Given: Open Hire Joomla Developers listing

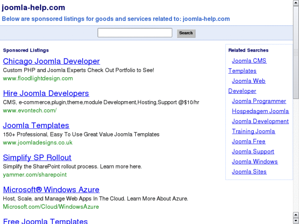Looking at the screenshot, I should (x=46, y=93).
